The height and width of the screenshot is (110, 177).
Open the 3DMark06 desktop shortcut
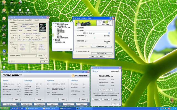coord(4,19)
